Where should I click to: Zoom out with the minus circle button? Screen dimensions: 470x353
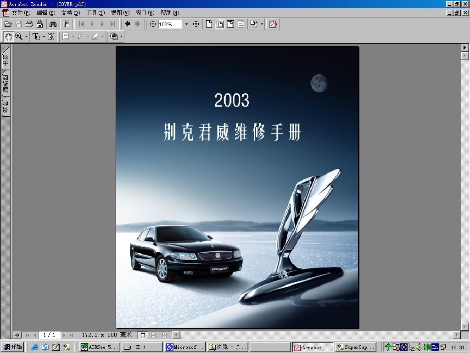pos(153,24)
